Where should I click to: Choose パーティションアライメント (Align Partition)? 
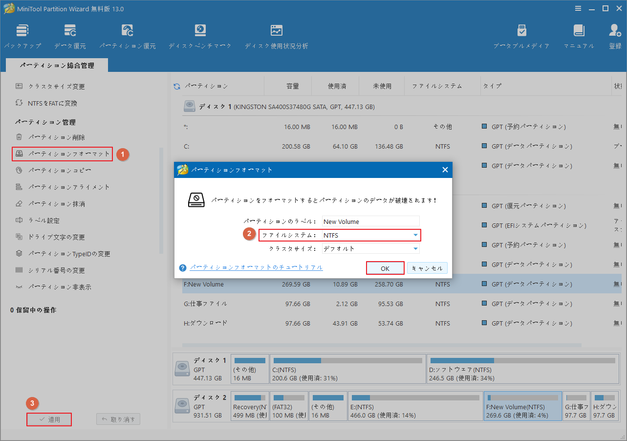63,187
